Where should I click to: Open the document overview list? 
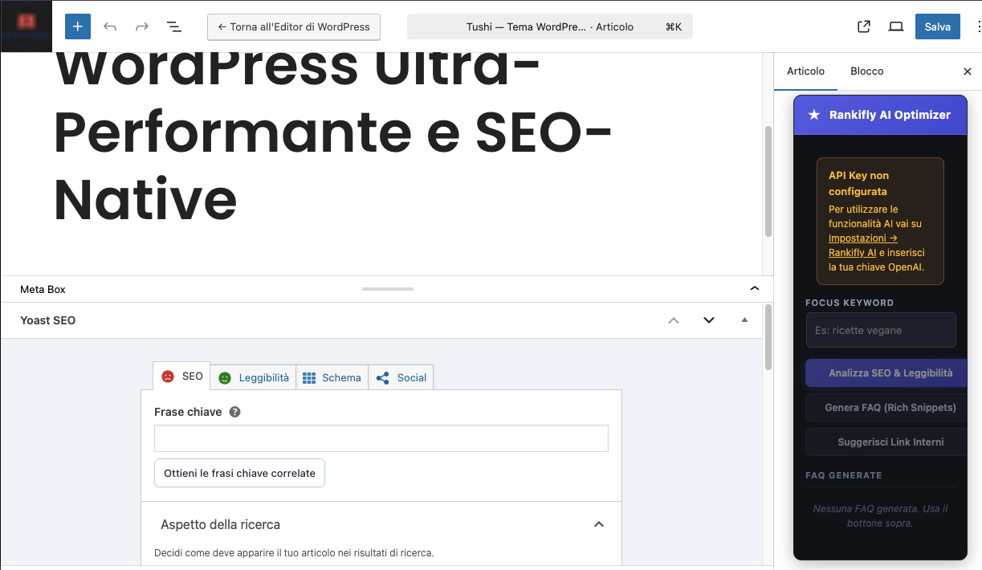(173, 26)
